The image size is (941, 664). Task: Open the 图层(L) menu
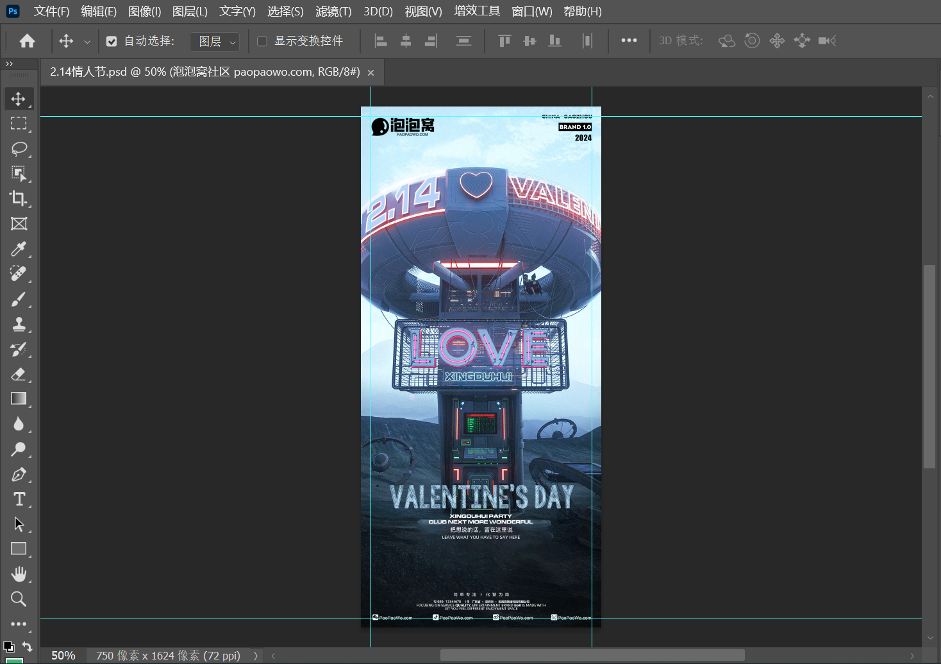[190, 12]
